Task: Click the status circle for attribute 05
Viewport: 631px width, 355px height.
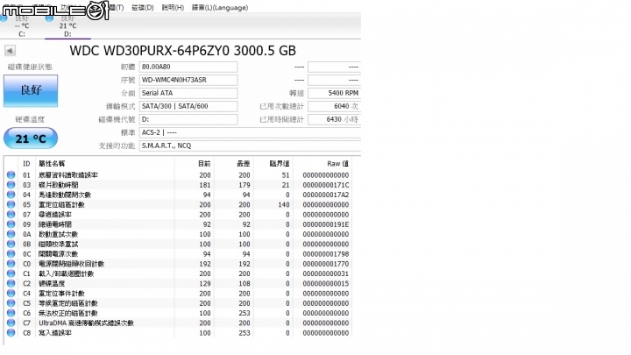Action: pyautogui.click(x=11, y=204)
